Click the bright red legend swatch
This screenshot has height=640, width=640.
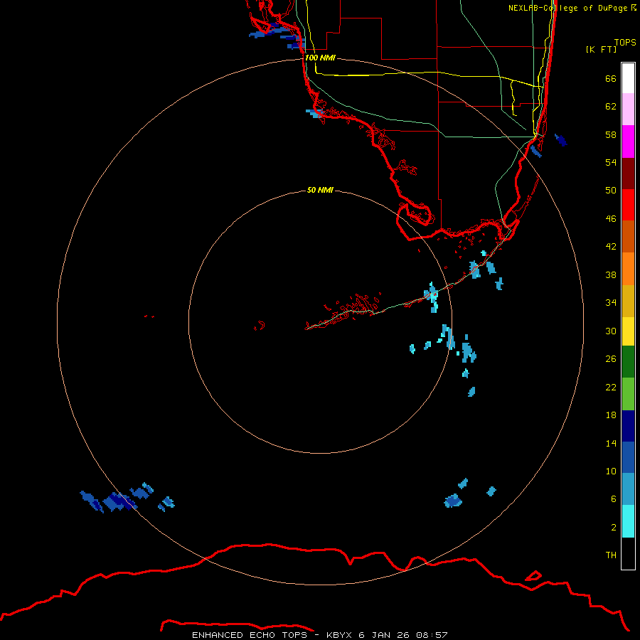click(x=628, y=205)
